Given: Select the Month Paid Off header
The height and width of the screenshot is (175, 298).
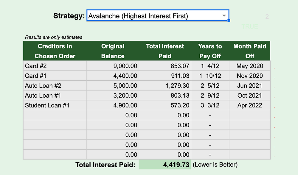Looking at the screenshot, I should 250,51.
